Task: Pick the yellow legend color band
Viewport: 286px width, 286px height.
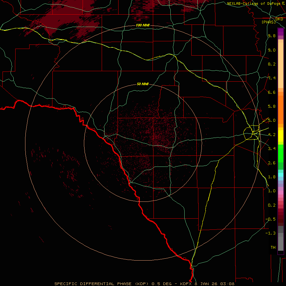Action: pyautogui.click(x=281, y=136)
